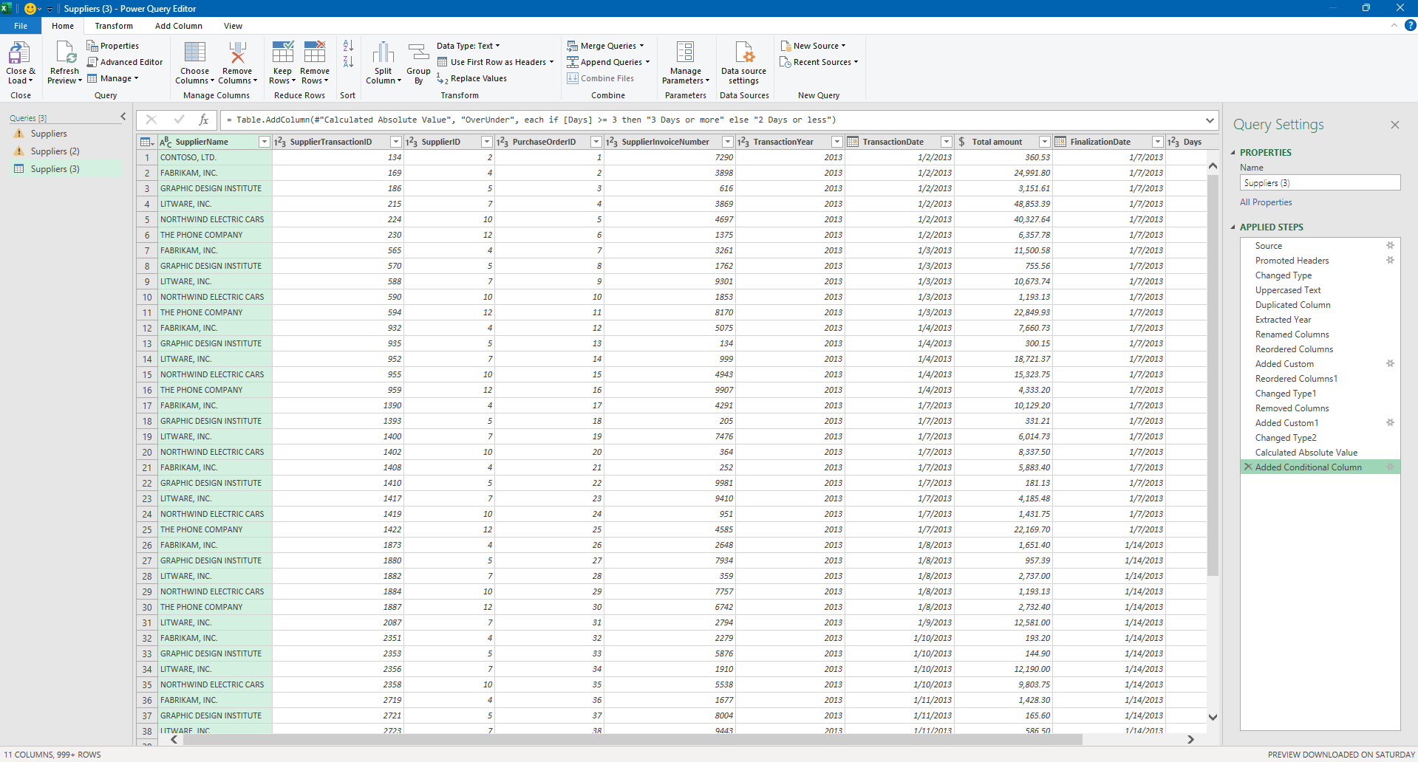Click the table corner menu icon
Image resolution: width=1418 pixels, height=762 pixels.
(x=147, y=142)
